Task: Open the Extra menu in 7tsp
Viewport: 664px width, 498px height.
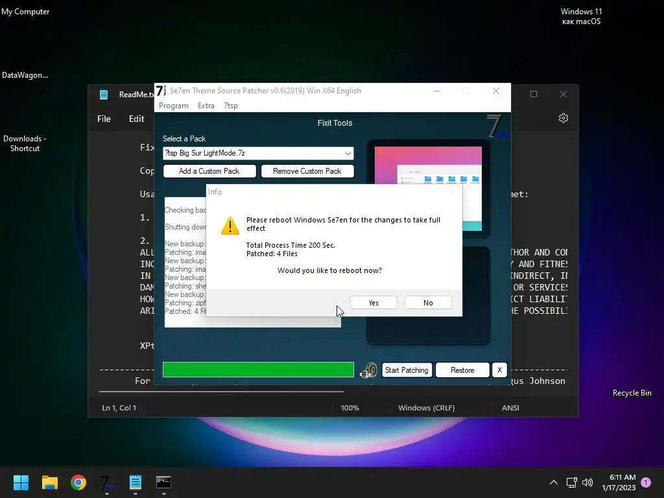Action: pos(206,106)
